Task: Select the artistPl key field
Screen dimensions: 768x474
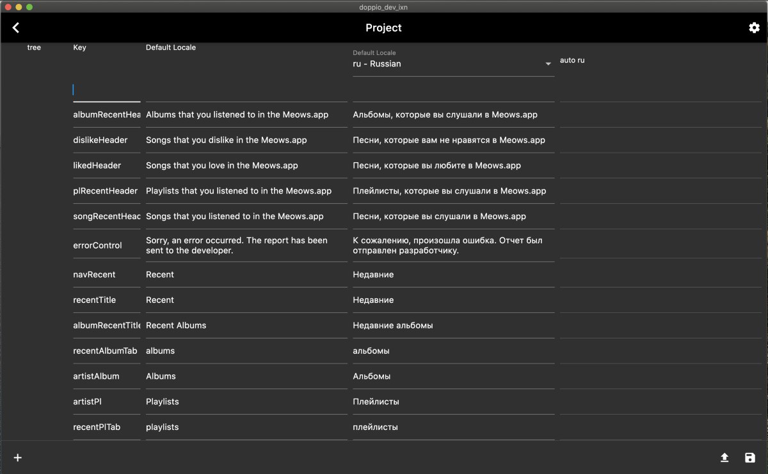Action: 107,402
